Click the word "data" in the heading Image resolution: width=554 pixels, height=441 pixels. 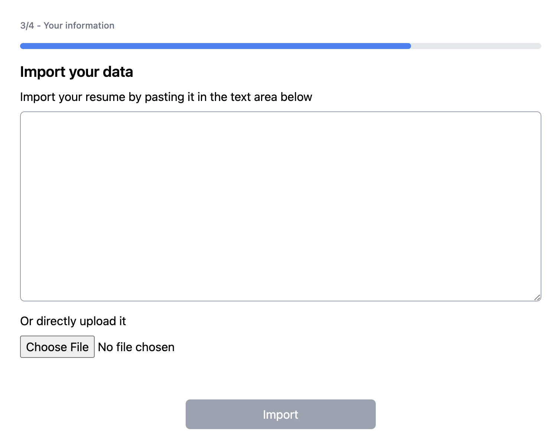point(118,72)
